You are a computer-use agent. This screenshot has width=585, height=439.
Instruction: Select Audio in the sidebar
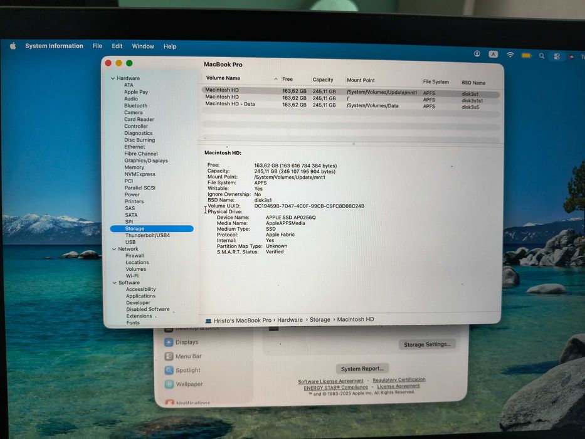point(131,99)
